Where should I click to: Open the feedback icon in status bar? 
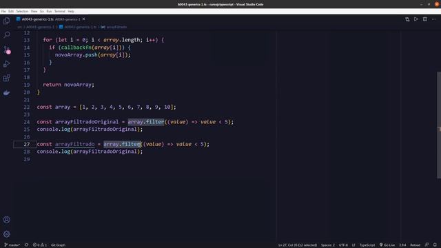click(427, 245)
